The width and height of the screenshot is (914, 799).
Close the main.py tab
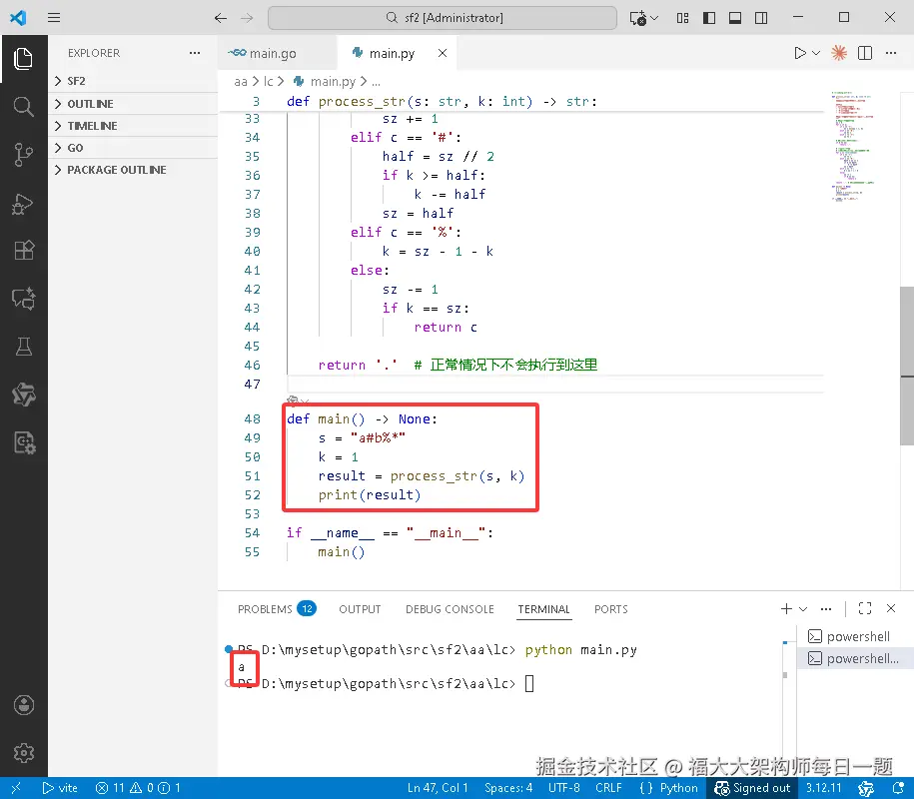click(443, 53)
